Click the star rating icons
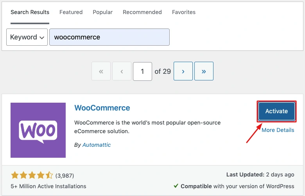 [32, 175]
